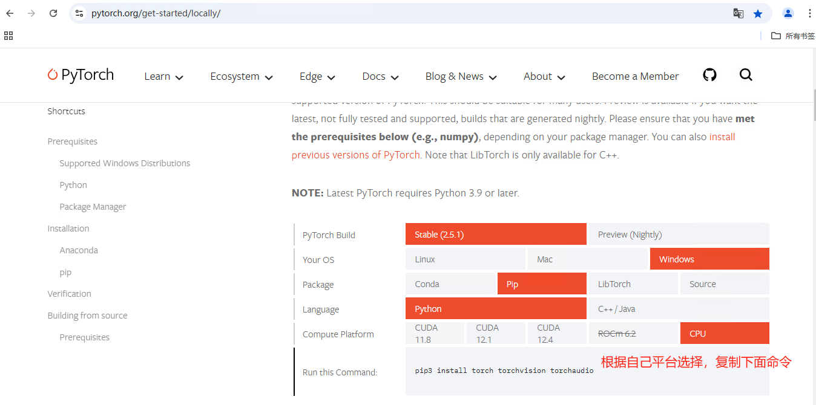
Task: Click the address bar URL
Action: 156,13
